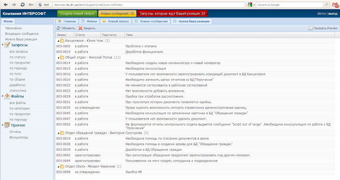Click the demo user link

pyautogui.click(x=322, y=14)
